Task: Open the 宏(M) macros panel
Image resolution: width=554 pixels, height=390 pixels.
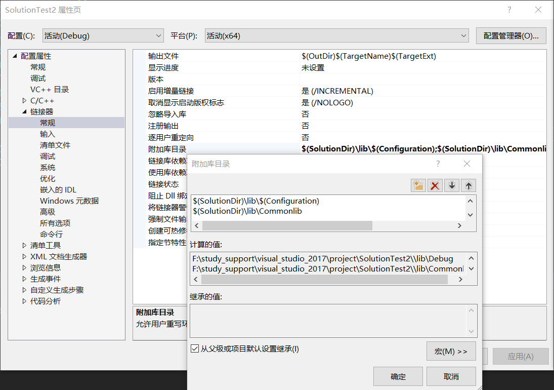Action: [x=451, y=351]
